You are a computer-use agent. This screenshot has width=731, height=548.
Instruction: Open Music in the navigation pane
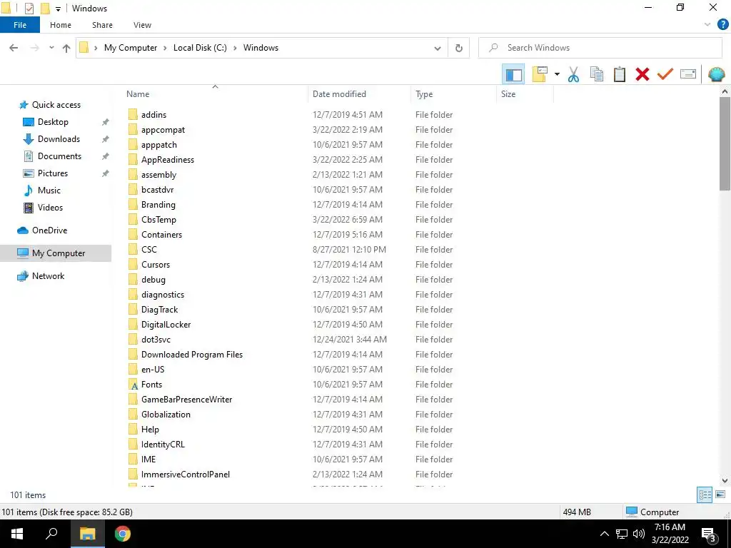pyautogui.click(x=49, y=191)
